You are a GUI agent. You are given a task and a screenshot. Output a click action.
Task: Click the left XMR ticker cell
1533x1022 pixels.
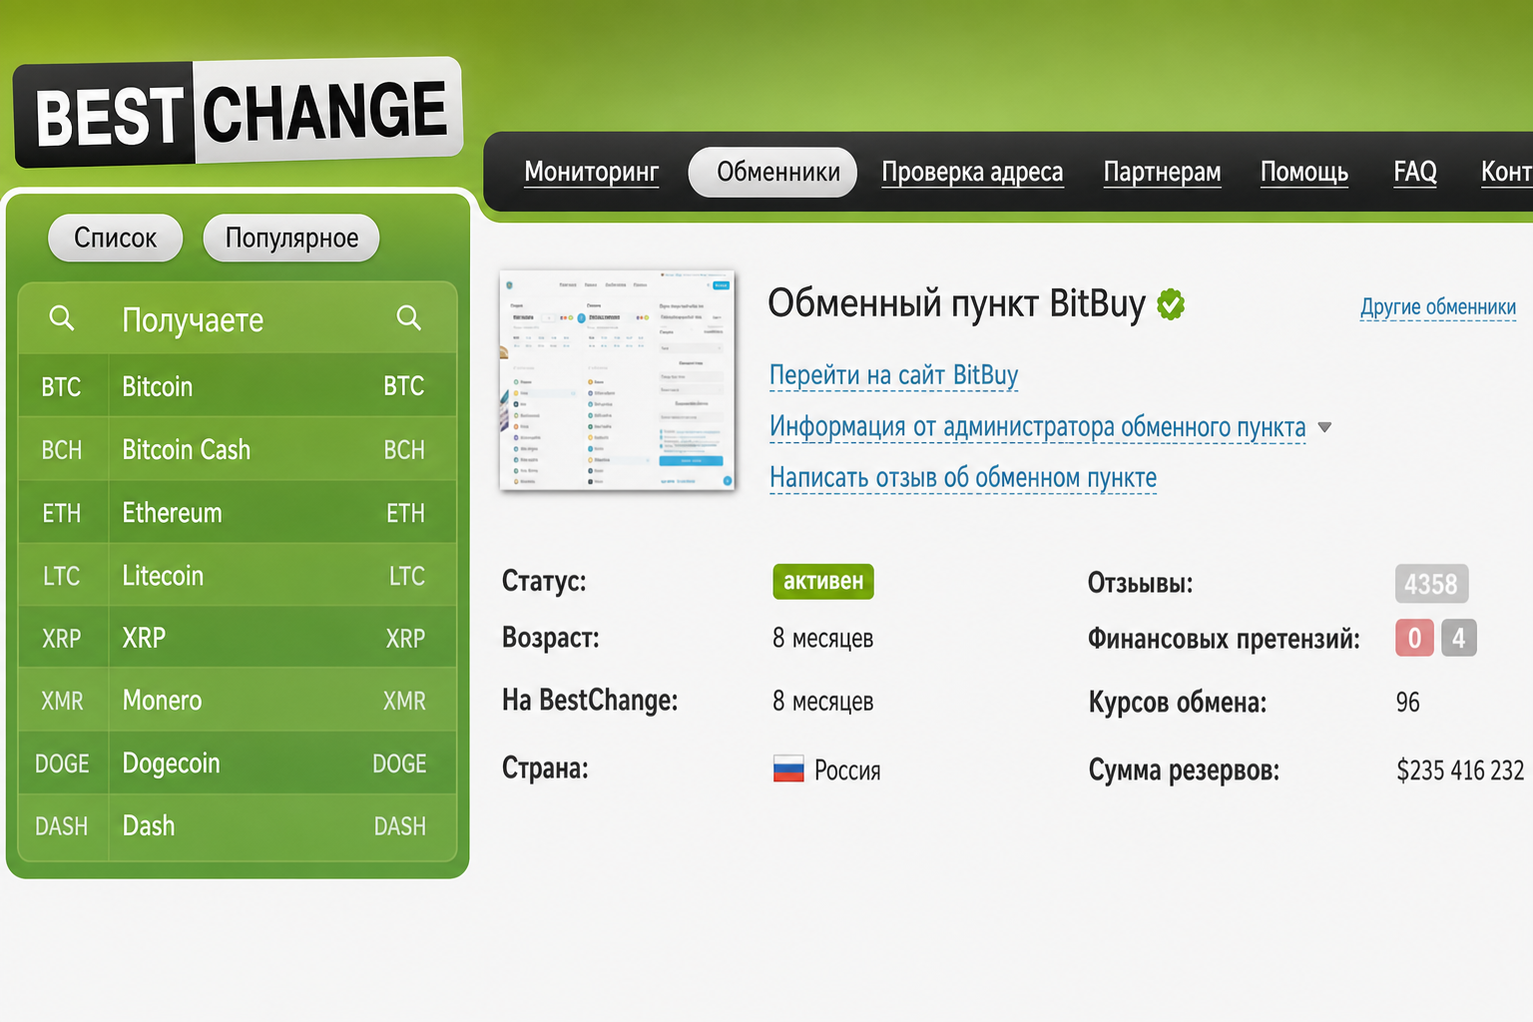click(62, 701)
